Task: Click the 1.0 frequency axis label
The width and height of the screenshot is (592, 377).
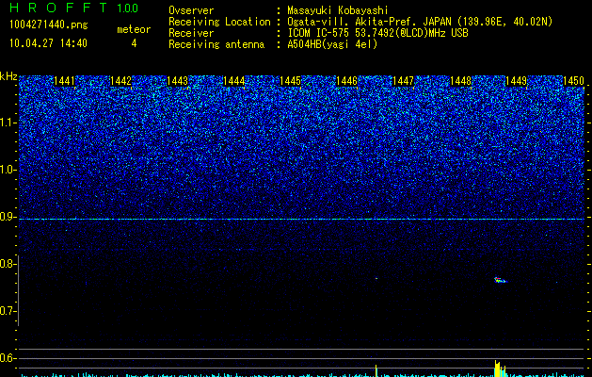Action: point(8,171)
